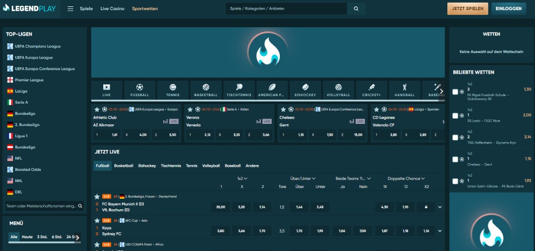Open the 1x2 market dropdown
The height and width of the screenshot is (251, 535).
coord(242,178)
